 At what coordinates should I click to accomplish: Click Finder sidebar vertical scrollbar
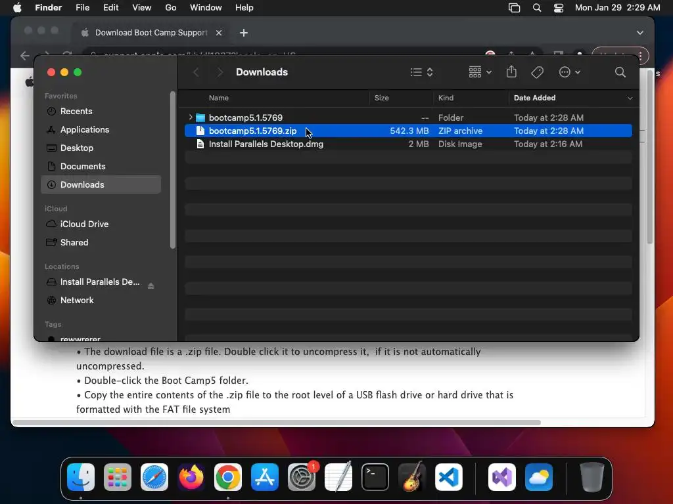point(173,170)
